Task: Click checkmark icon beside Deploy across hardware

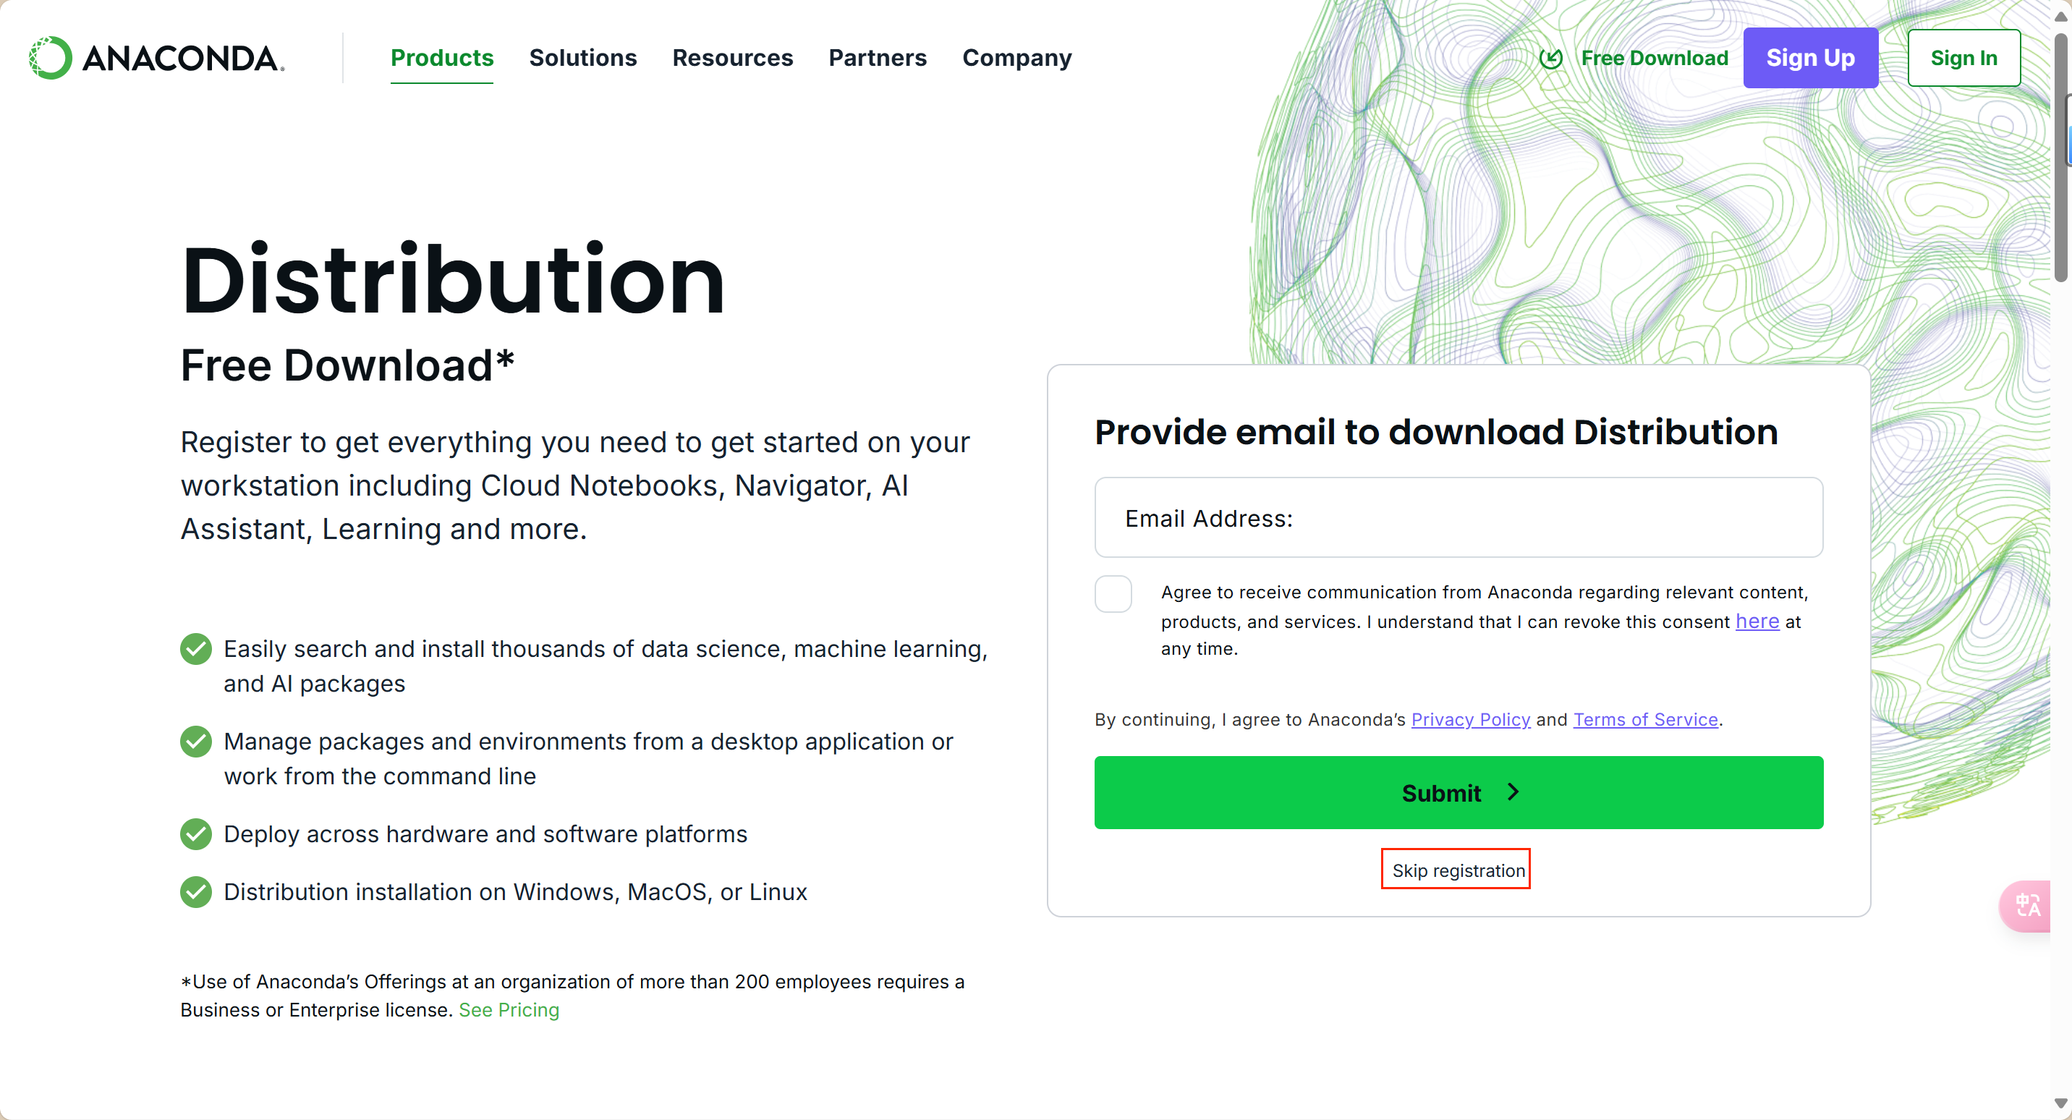Action: tap(195, 834)
